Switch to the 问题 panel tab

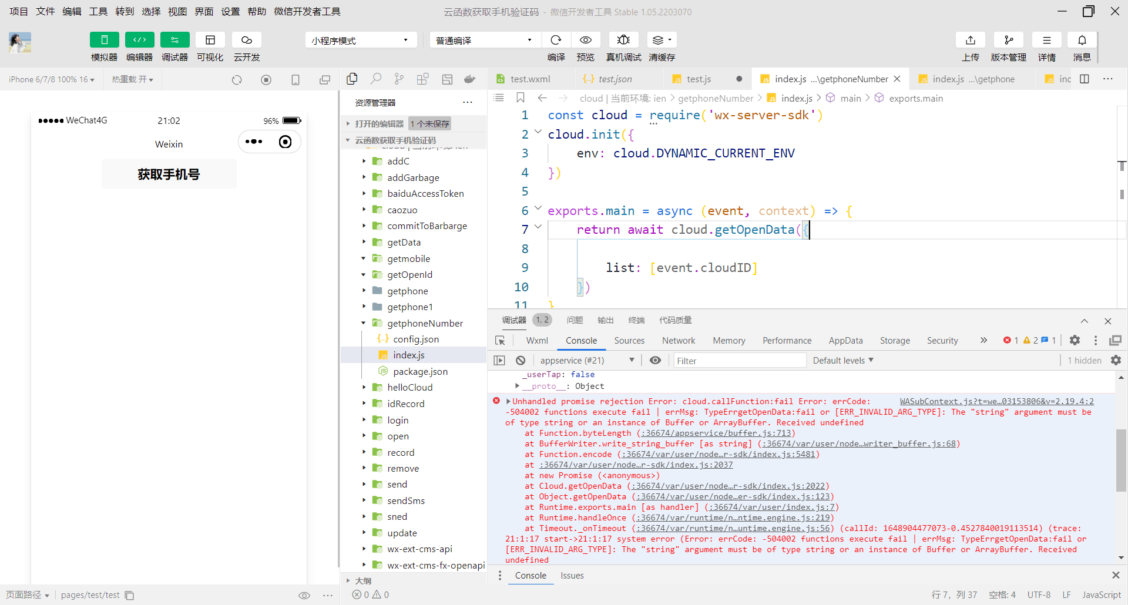[575, 320]
